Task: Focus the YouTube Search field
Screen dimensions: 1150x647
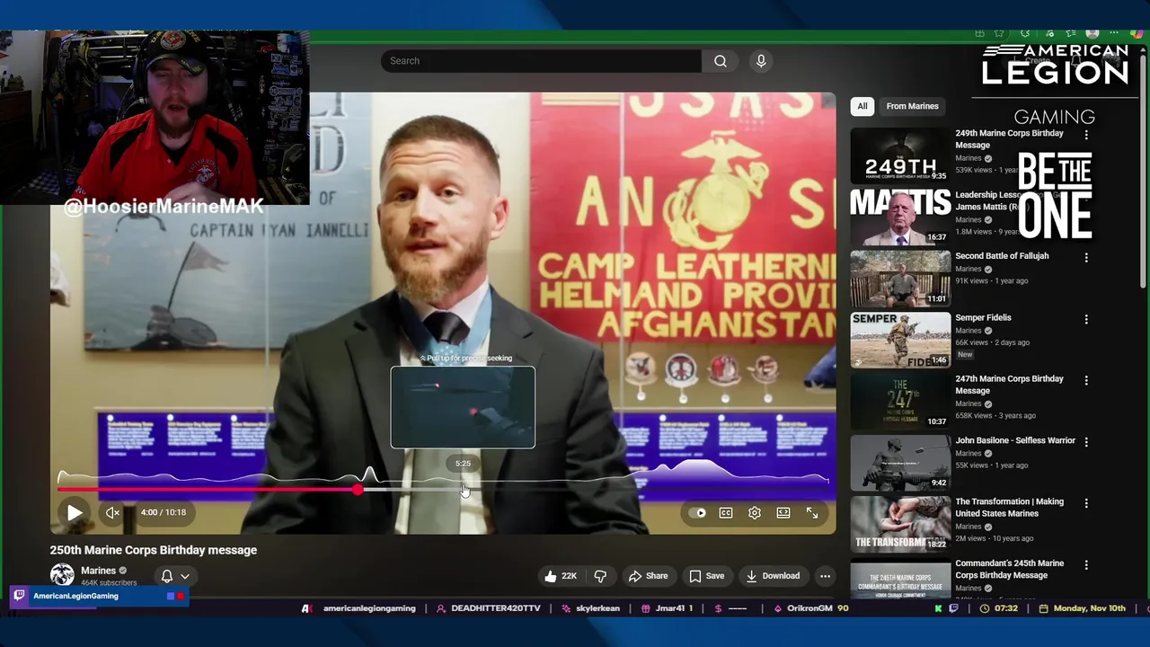Action: [x=541, y=61]
